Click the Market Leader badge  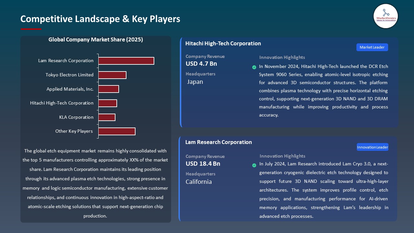coord(372,47)
